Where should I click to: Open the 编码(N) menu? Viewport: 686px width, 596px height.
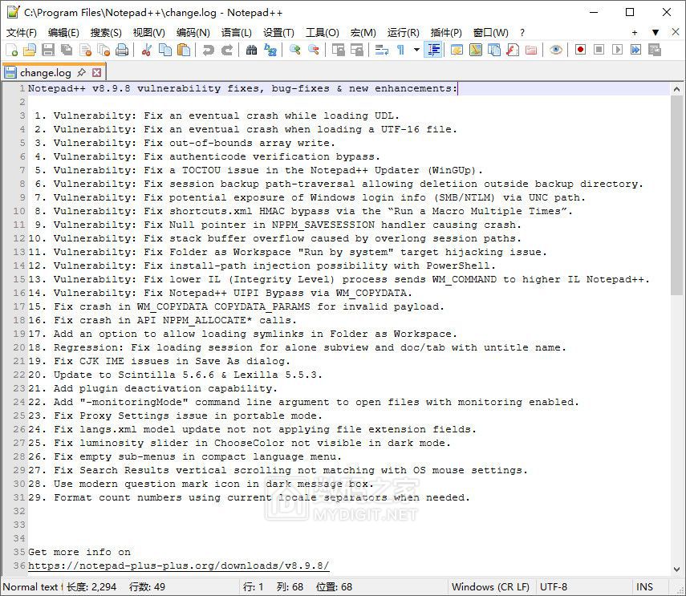point(193,33)
